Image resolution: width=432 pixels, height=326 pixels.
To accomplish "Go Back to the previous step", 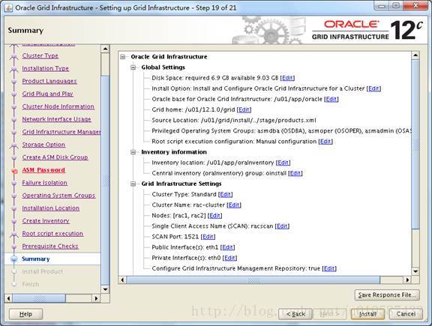I will [x=295, y=314].
